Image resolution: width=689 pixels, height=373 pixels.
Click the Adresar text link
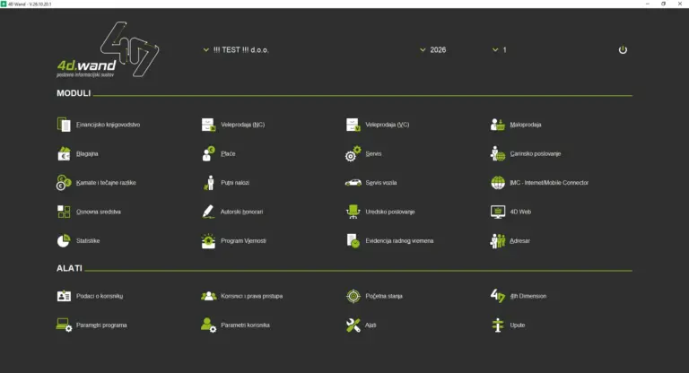click(x=519, y=241)
